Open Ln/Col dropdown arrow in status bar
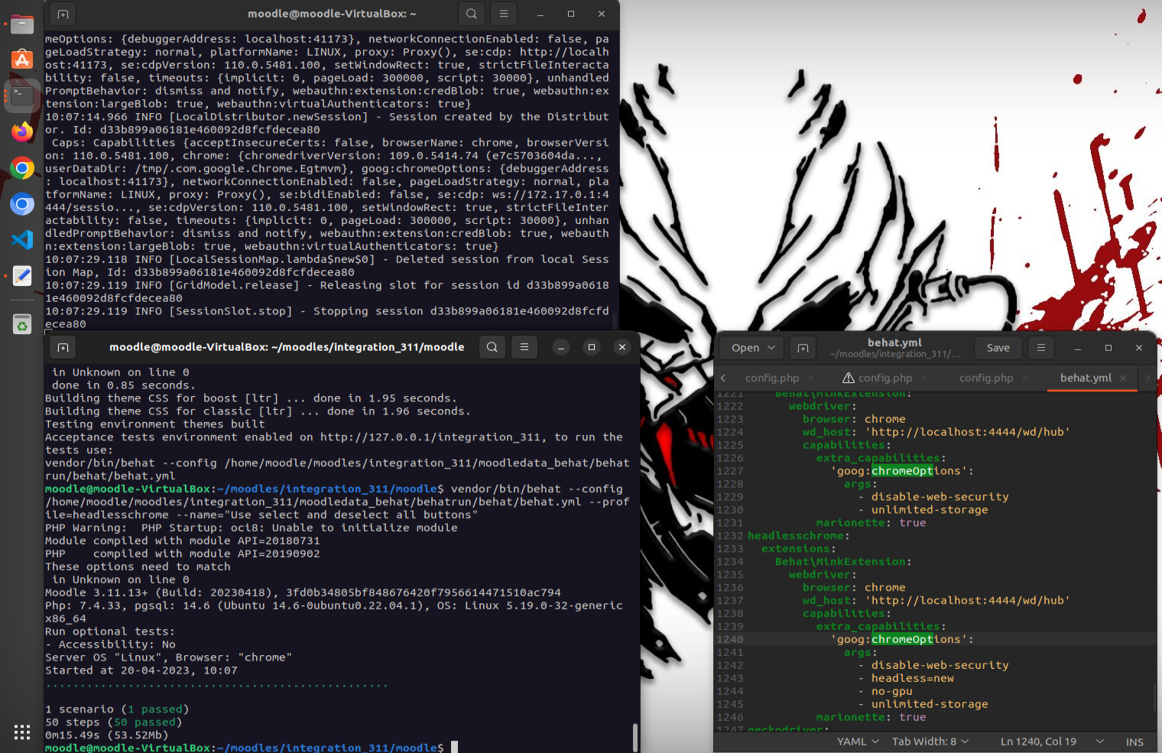1162x753 pixels. coord(1100,742)
